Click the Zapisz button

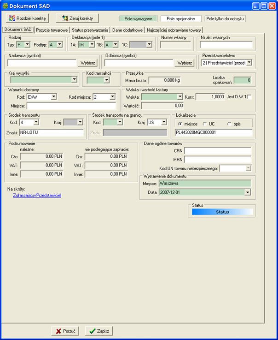(x=99, y=331)
